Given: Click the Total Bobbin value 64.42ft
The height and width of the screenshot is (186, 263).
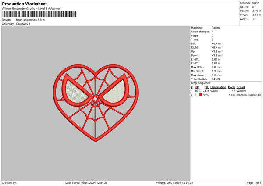Looking at the screenshot, I should coord(216,79).
